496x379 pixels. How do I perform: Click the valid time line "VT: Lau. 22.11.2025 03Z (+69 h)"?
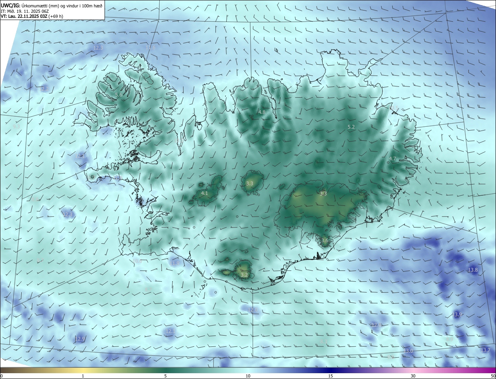pyautogui.click(x=32, y=16)
